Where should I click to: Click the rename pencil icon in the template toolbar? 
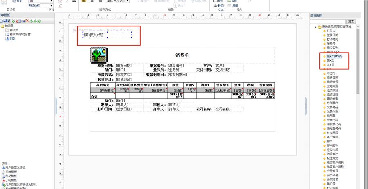(x=24, y=21)
